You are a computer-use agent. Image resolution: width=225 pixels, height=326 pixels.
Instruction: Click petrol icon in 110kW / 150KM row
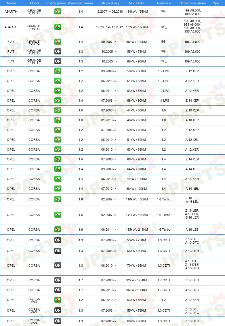pos(58,199)
